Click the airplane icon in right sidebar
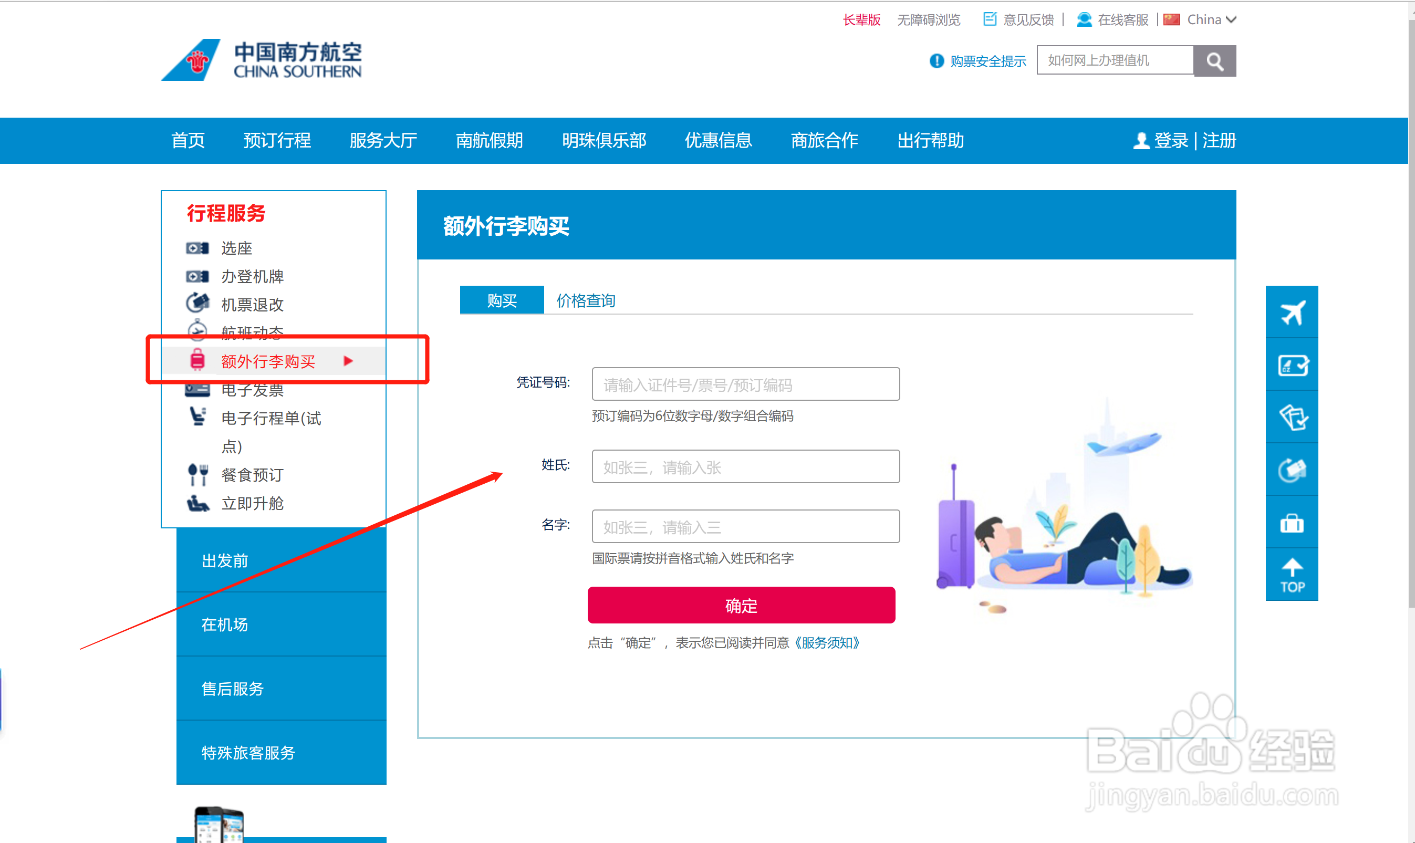 (1291, 312)
